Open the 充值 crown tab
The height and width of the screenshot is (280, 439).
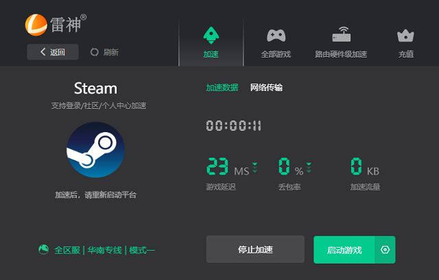[x=405, y=42]
